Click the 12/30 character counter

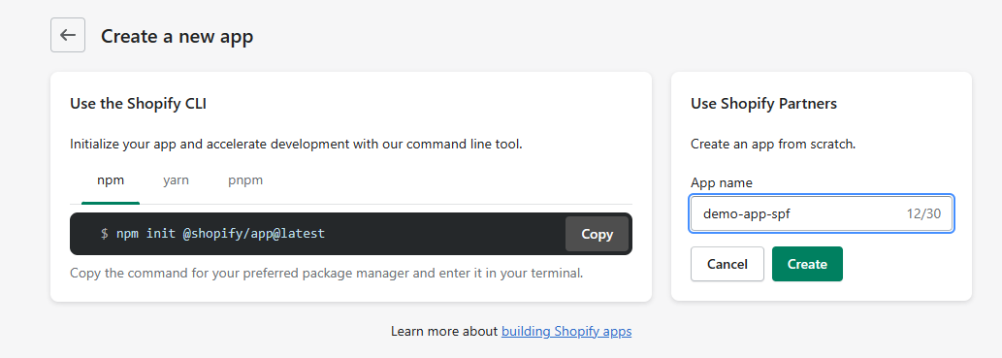(x=923, y=213)
